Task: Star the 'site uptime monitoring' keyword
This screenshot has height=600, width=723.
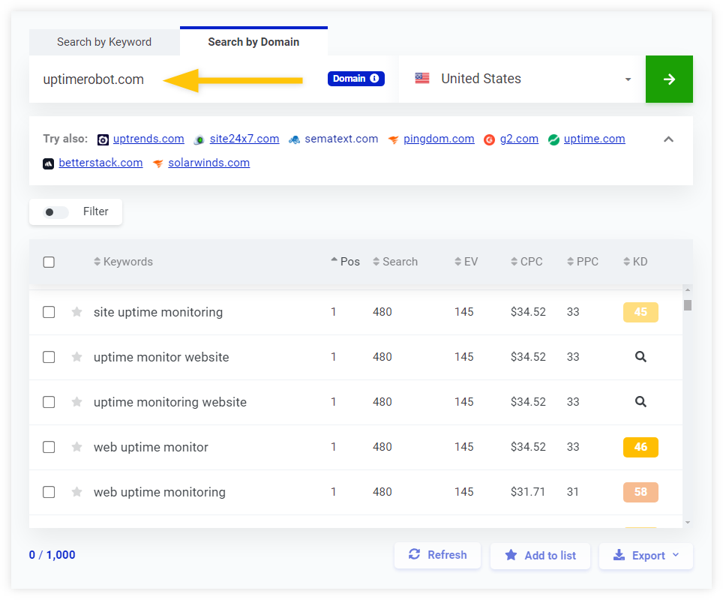Action: point(76,312)
